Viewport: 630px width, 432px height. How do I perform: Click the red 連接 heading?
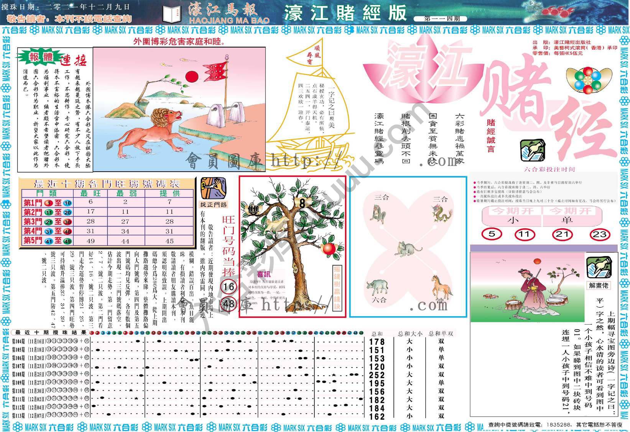pyautogui.click(x=74, y=60)
